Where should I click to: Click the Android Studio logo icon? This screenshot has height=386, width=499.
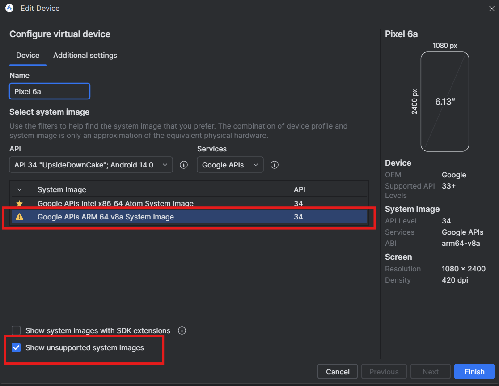pyautogui.click(x=9, y=8)
